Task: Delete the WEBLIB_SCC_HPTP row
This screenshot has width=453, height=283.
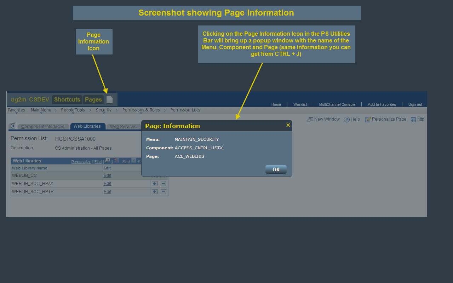Action: [x=163, y=191]
